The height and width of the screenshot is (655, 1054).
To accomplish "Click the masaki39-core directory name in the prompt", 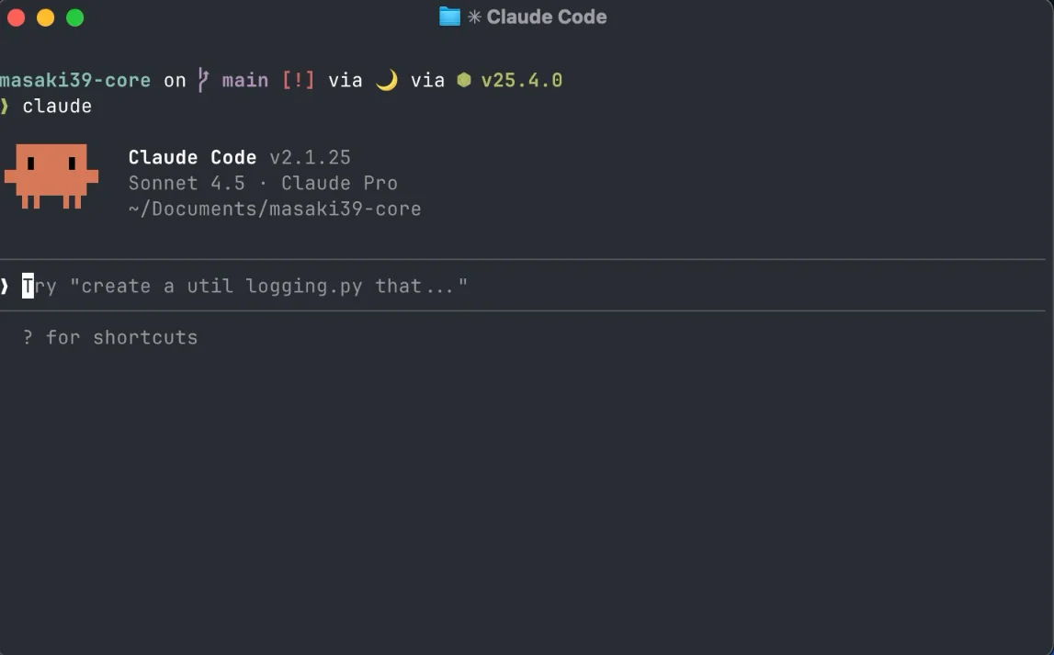I will click(75, 81).
